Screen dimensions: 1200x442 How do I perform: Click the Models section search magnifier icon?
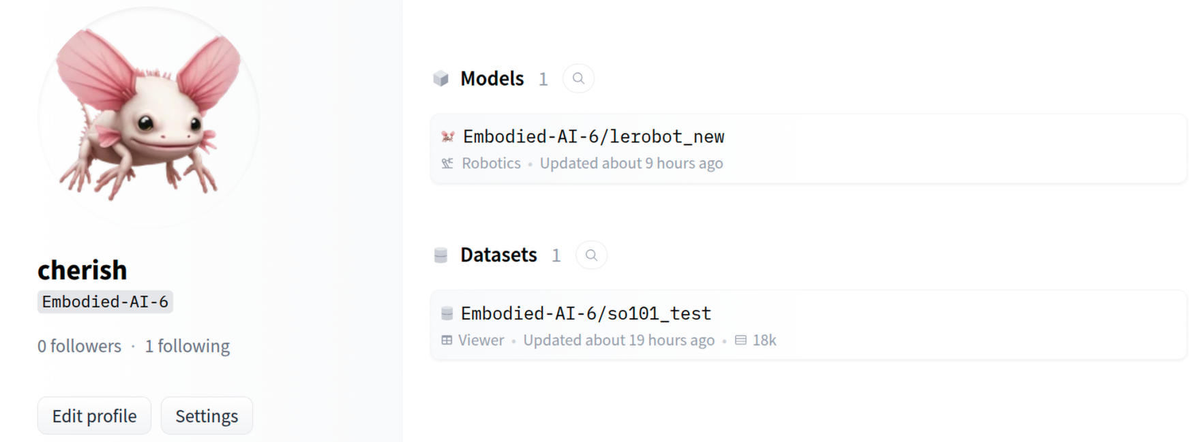pyautogui.click(x=578, y=78)
